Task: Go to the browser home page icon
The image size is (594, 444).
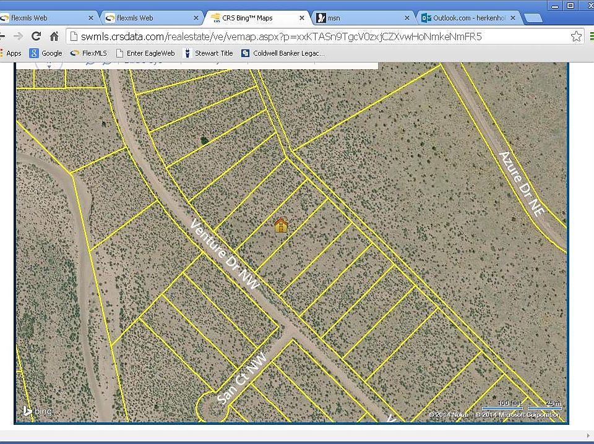Action: coord(54,36)
